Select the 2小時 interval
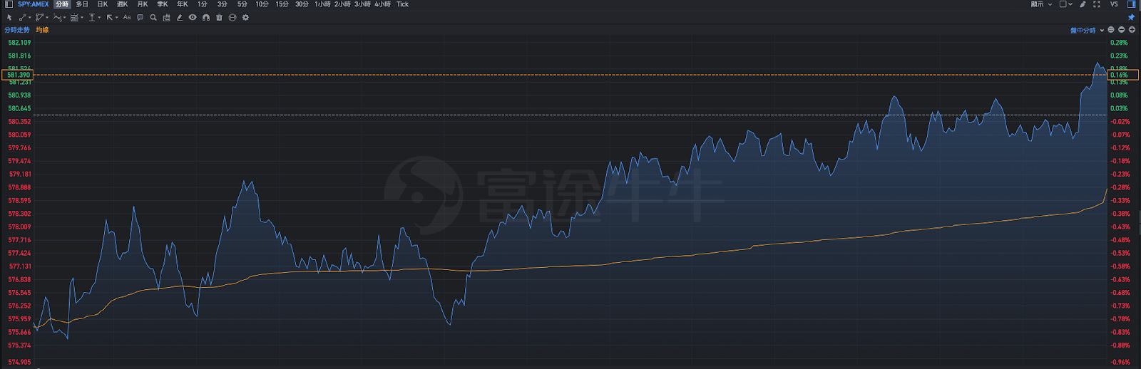1141x369 pixels. (342, 4)
